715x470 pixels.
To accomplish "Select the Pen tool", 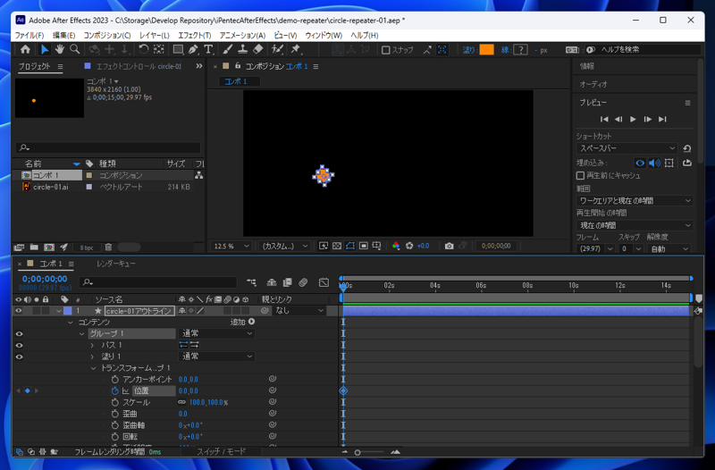I will pos(193,50).
